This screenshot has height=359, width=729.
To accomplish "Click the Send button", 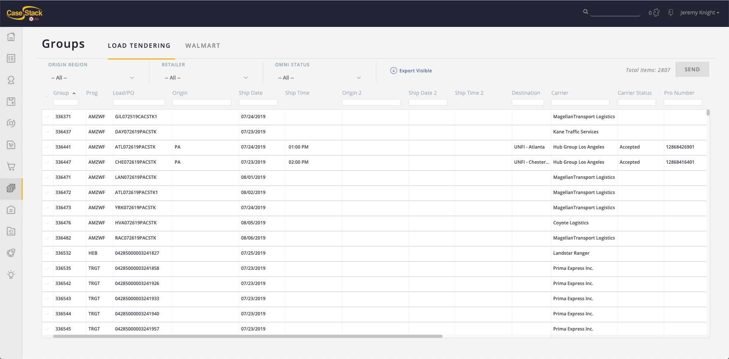I will [x=692, y=69].
